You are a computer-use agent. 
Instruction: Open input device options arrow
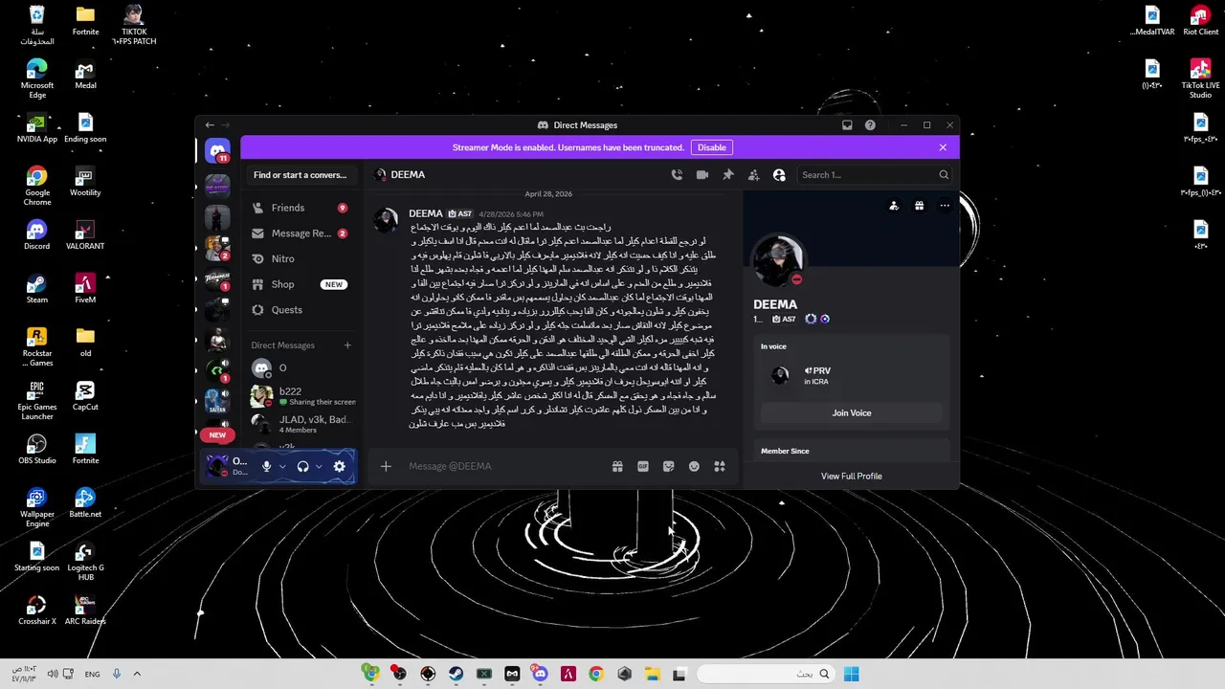282,466
